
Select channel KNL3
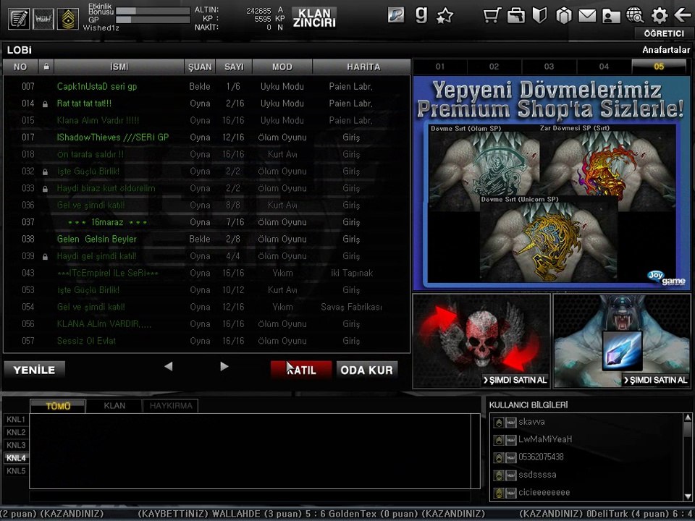(16, 445)
